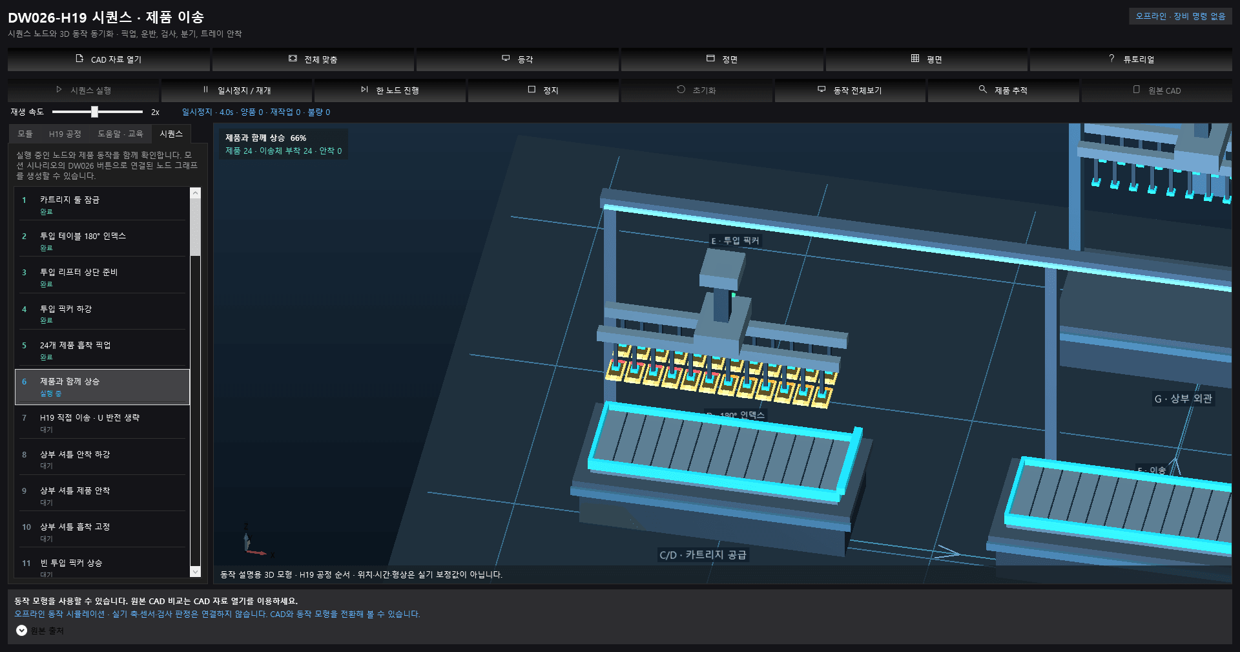The width and height of the screenshot is (1240, 652).
Task: Adjust the playback speed slider handle
Action: (95, 112)
